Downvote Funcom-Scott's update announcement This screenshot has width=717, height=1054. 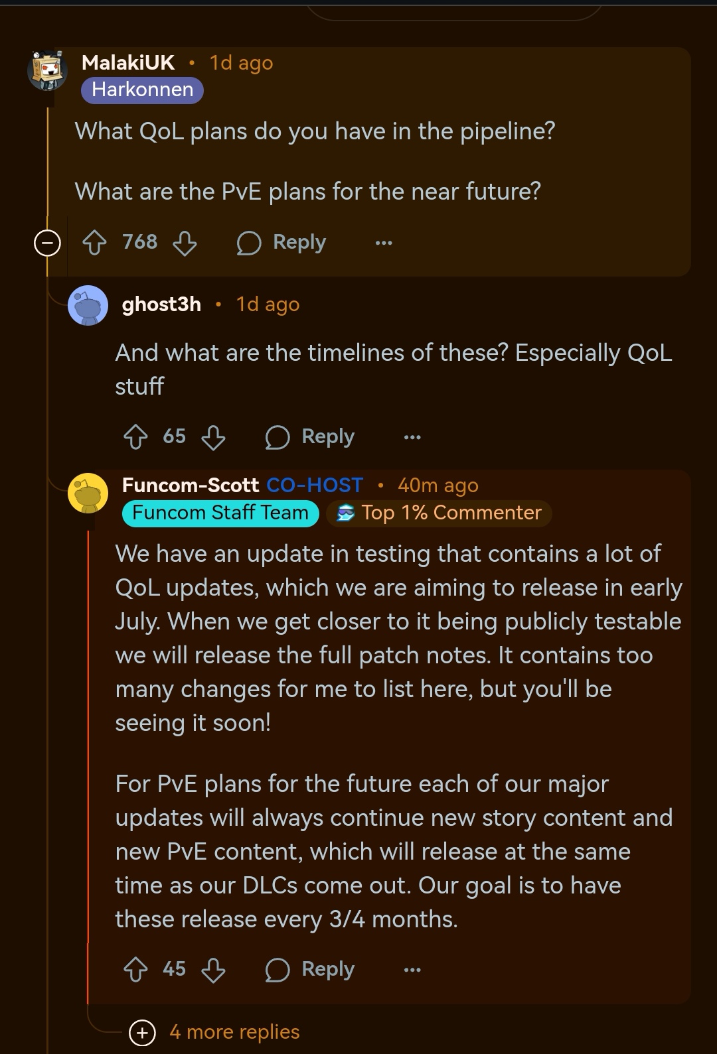point(214,969)
